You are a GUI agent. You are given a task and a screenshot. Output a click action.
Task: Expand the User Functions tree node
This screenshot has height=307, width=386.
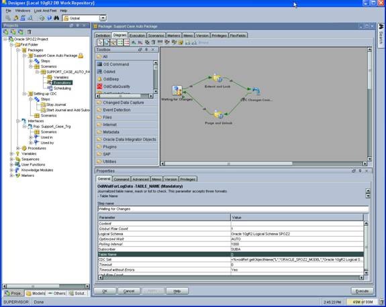pos(11,164)
